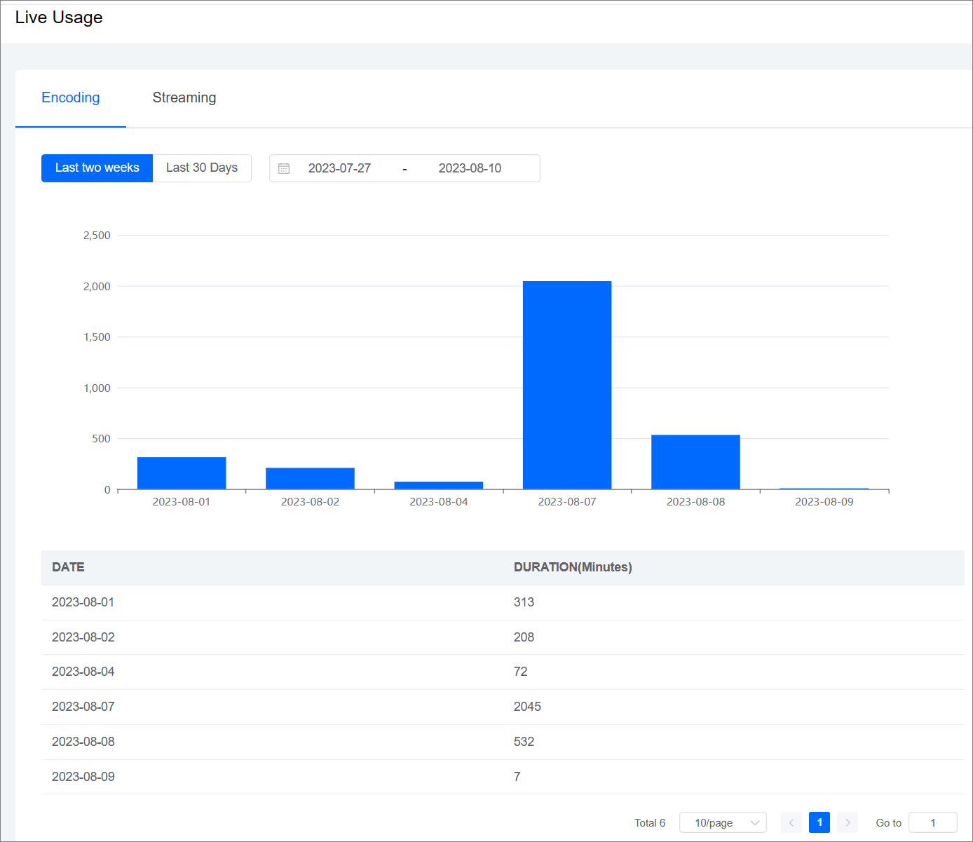Click the Total 6 label
Image resolution: width=973 pixels, height=842 pixels.
(x=650, y=823)
